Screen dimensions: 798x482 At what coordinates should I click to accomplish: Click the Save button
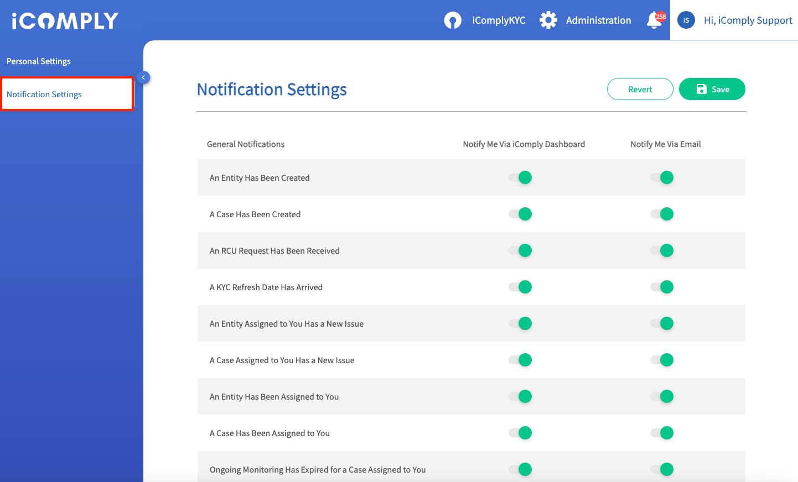[712, 89]
